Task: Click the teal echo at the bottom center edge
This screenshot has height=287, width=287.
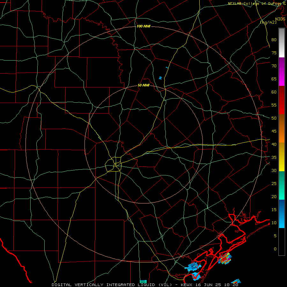Action: point(143,282)
